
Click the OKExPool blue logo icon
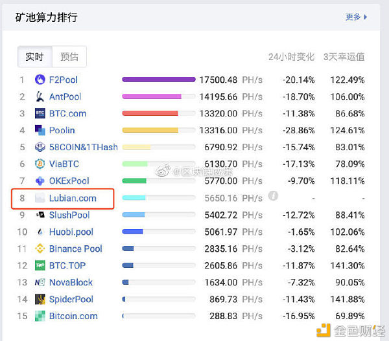click(x=40, y=181)
